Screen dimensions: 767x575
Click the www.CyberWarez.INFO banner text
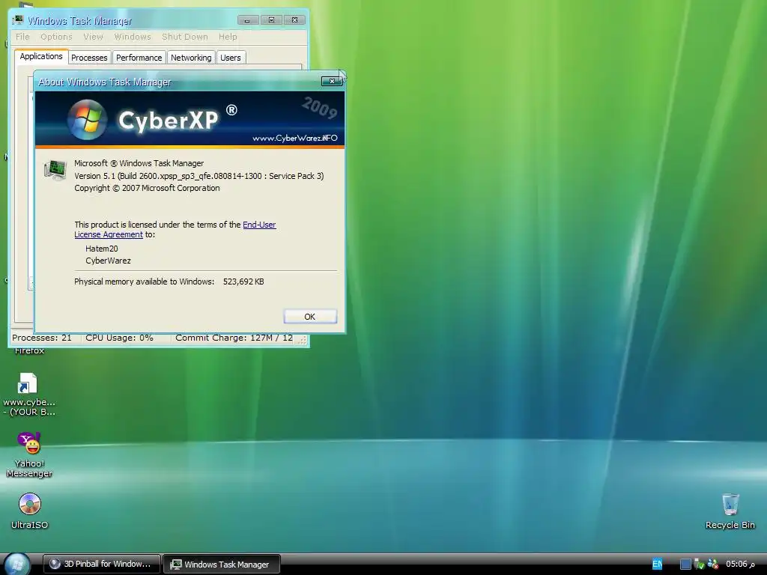point(295,138)
